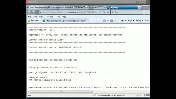Open the Help menu

pos(64,17)
